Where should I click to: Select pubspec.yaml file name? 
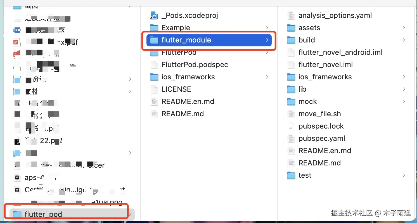(x=322, y=138)
